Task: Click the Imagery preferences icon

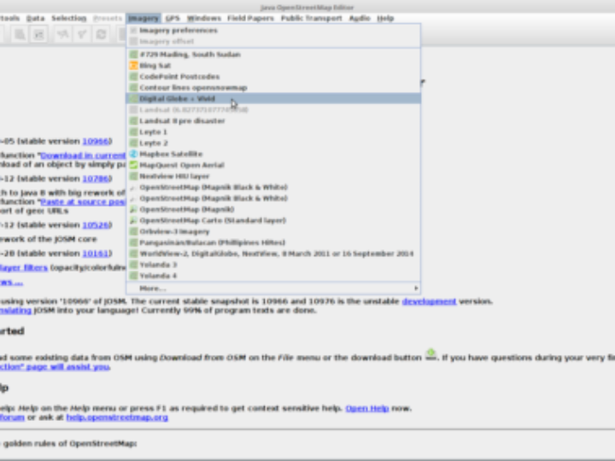Action: tap(133, 31)
